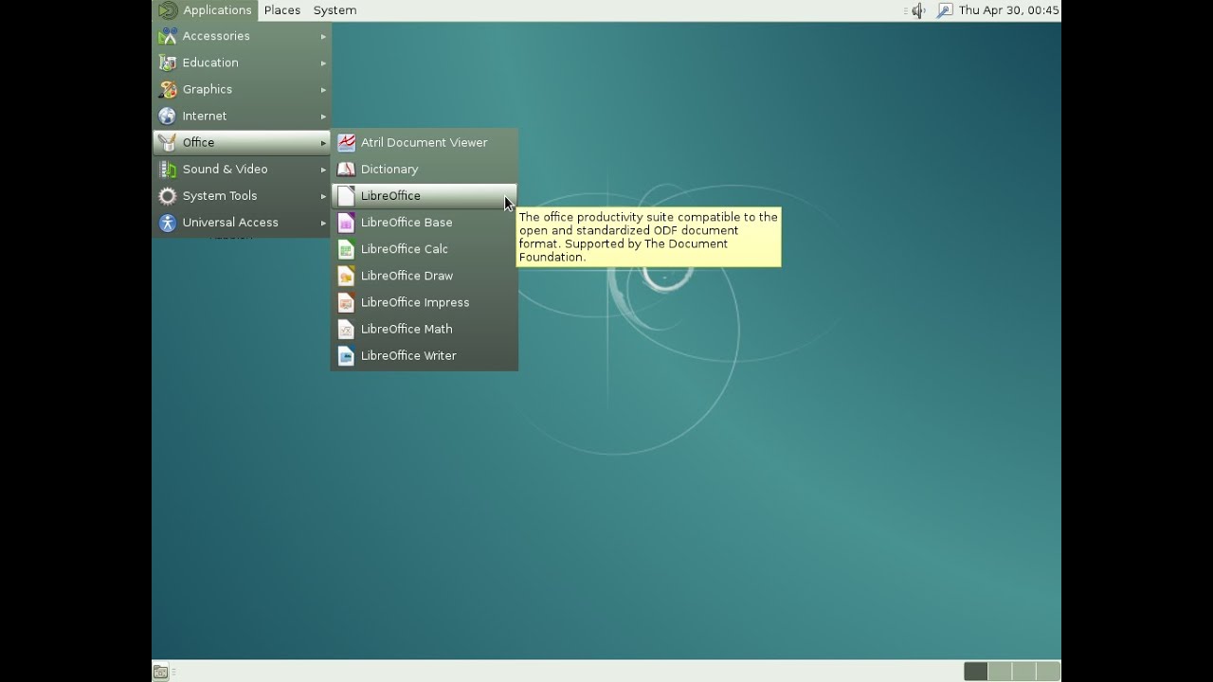
Task: Open the Dictionary entry
Action: tap(424, 169)
